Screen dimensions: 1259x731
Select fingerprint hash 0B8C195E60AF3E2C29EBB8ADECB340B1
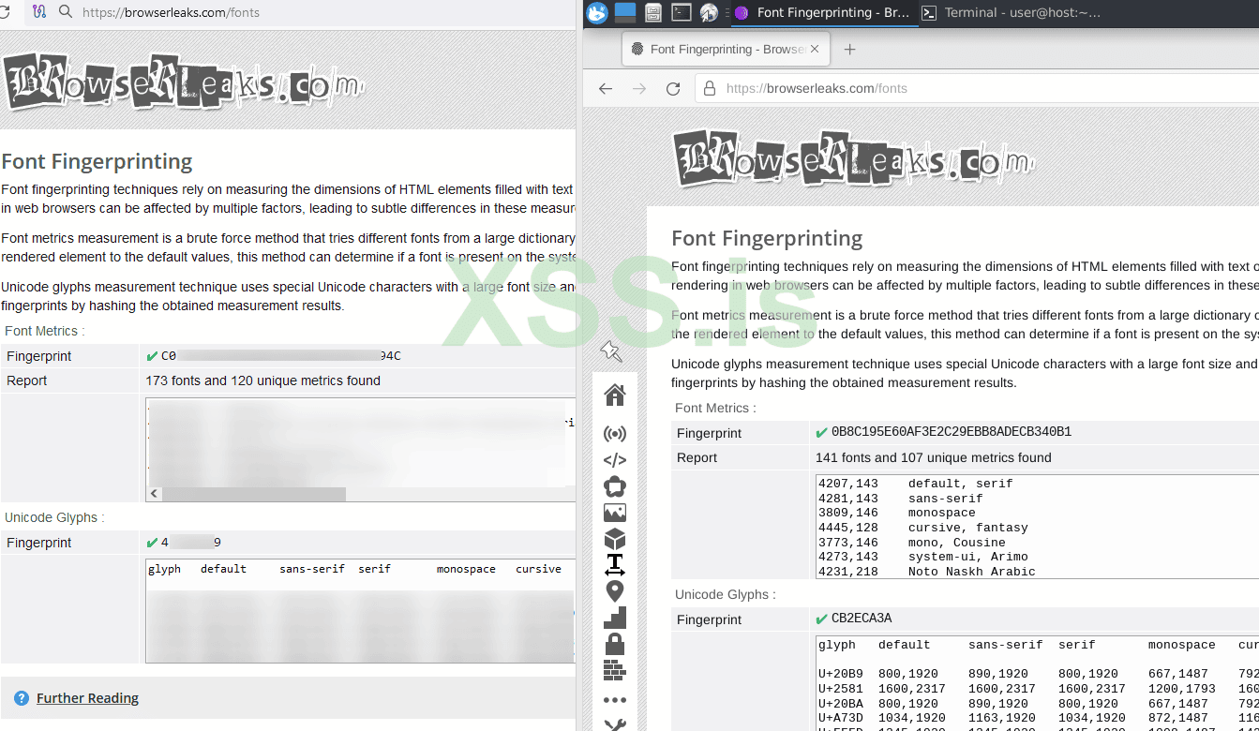pyautogui.click(x=952, y=432)
